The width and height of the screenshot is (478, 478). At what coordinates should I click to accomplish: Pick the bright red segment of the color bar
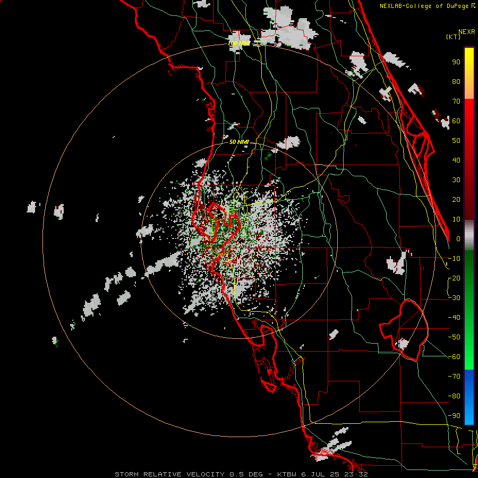(x=469, y=112)
